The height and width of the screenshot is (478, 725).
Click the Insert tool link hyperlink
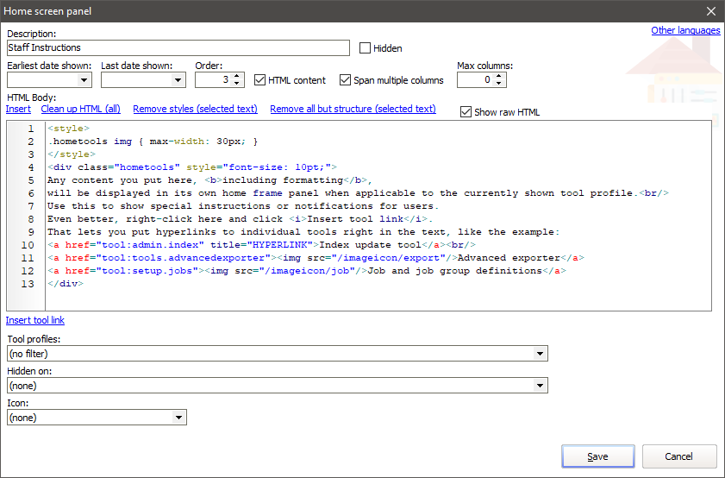(x=35, y=320)
